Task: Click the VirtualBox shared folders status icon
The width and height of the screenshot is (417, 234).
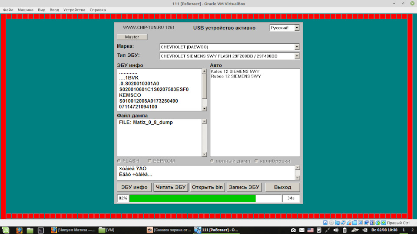Action: click(355, 223)
